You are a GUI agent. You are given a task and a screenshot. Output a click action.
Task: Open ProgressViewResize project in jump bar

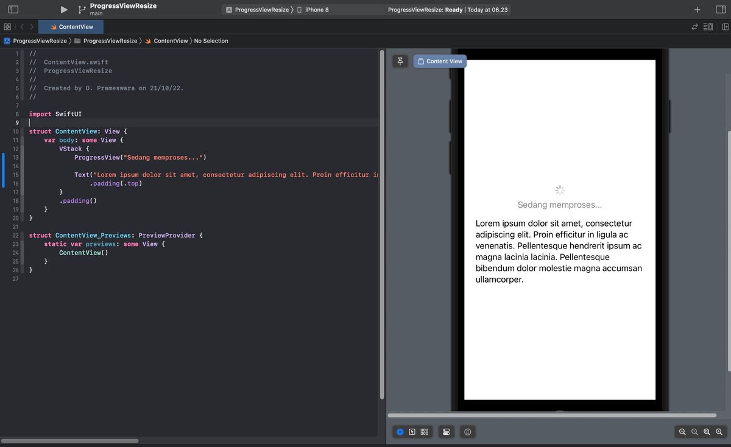click(35, 41)
